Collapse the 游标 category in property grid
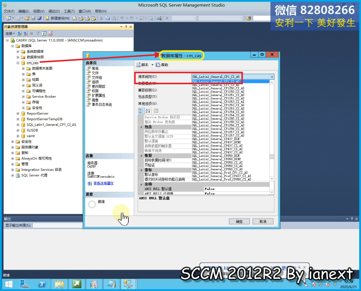Image resolution: width=361 pixels, height=291 pixels. coord(141,170)
